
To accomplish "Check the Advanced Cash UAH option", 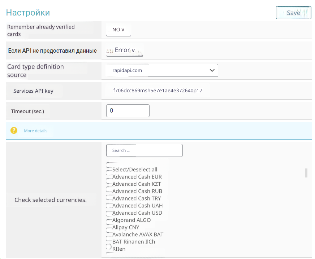I will click(108, 206).
